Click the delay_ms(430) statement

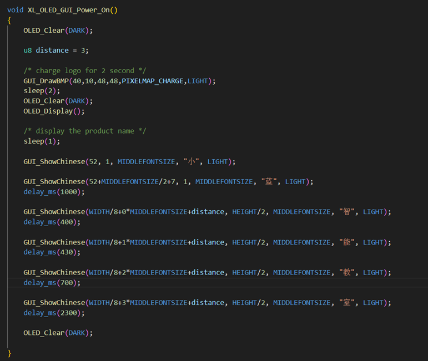coord(52,252)
